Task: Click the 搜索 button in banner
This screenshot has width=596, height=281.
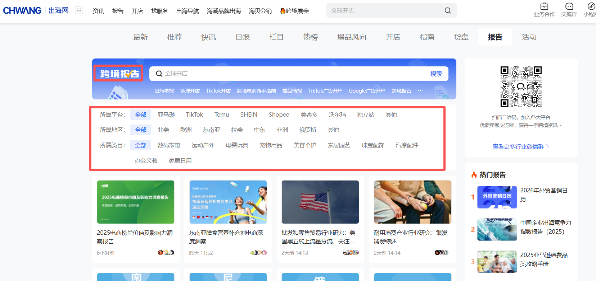Action: click(436, 74)
